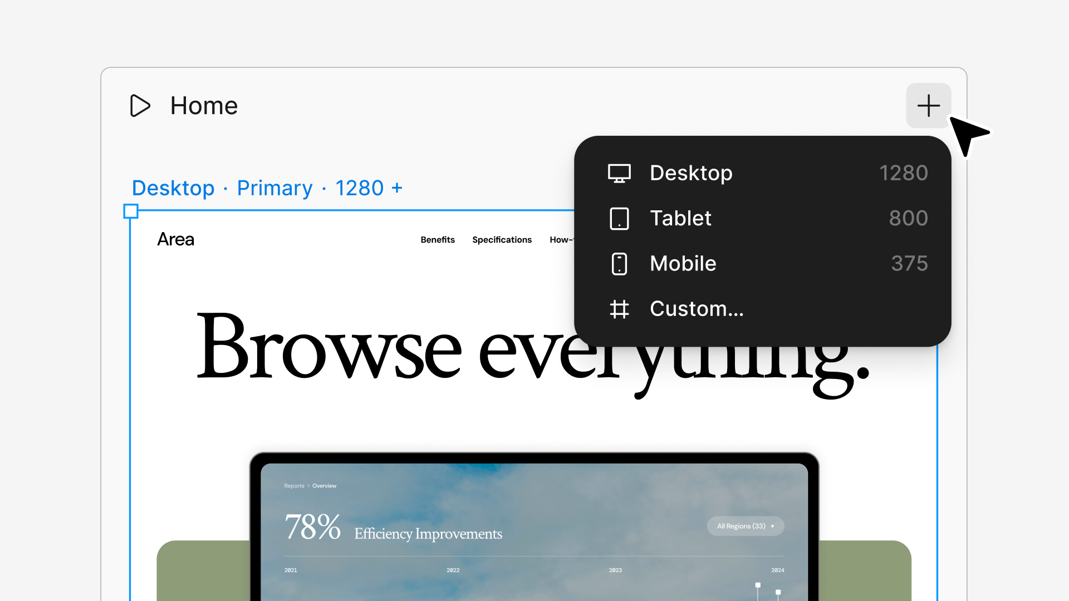Click the blue frame corner resize handle

point(131,211)
